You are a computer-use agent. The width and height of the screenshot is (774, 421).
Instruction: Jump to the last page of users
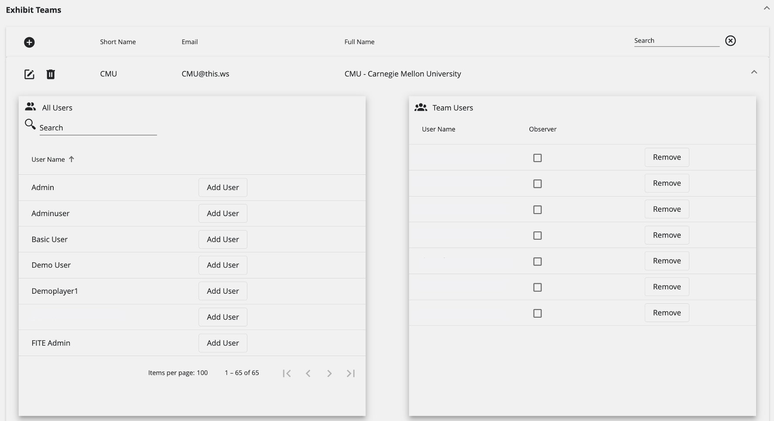coord(351,373)
